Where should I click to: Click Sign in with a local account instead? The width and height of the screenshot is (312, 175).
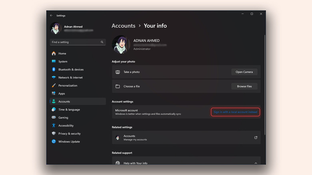[235, 112]
